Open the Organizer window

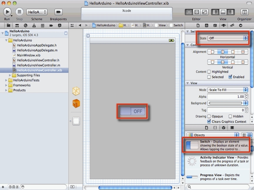pos(244,12)
